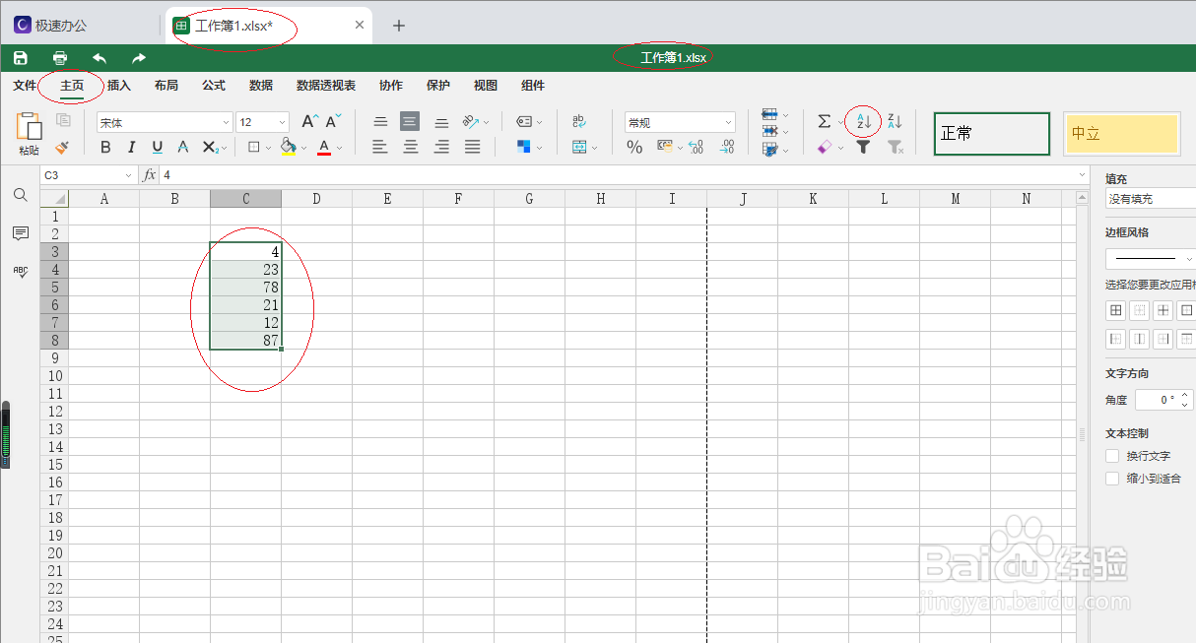
Task: Click the percent style icon
Action: [634, 147]
